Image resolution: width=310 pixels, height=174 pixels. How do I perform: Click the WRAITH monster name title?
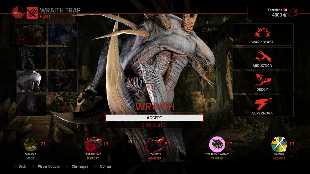point(155,107)
